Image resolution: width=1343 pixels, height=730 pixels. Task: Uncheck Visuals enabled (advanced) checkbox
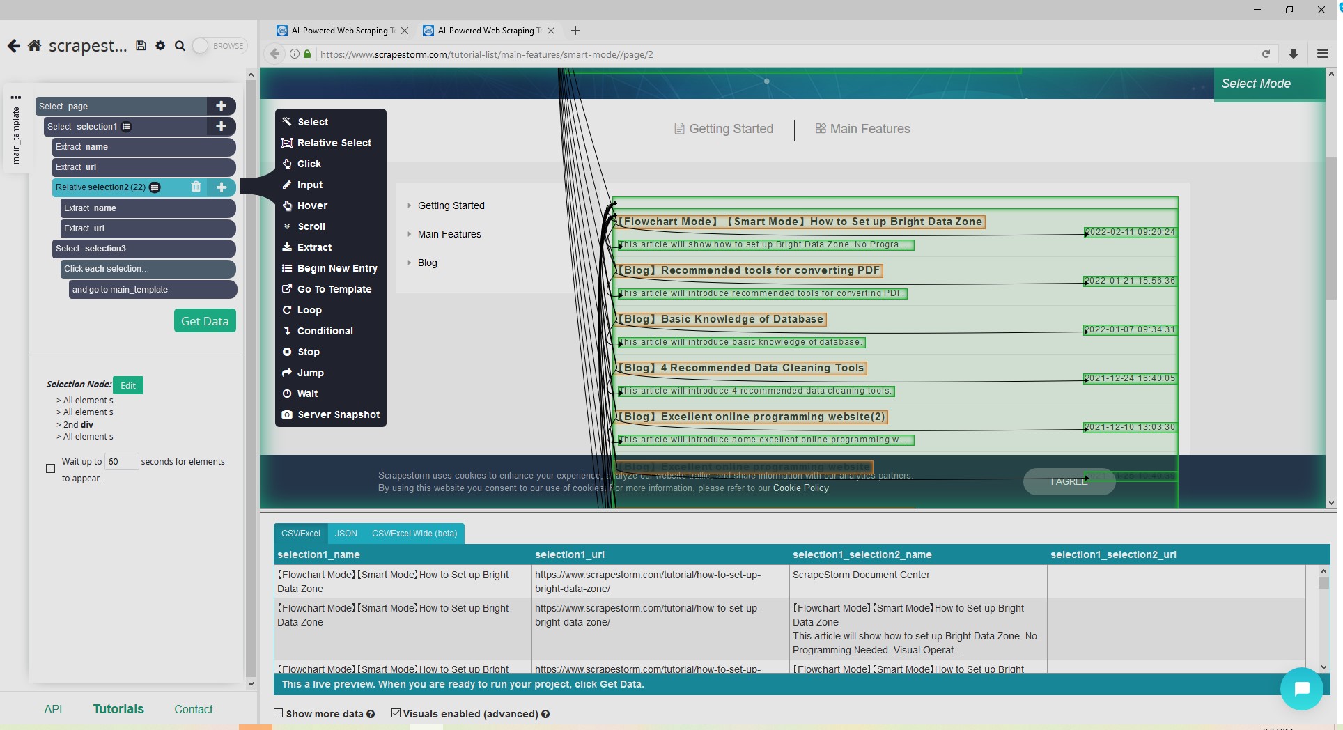coord(396,713)
